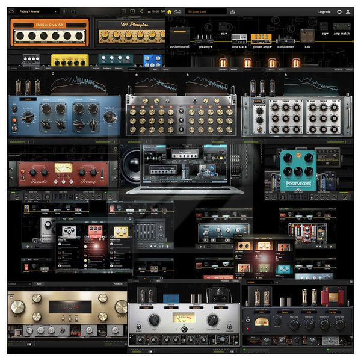Open the user account profile icon
Image resolution: width=361 pixels, height=361 pixels.
348,12
